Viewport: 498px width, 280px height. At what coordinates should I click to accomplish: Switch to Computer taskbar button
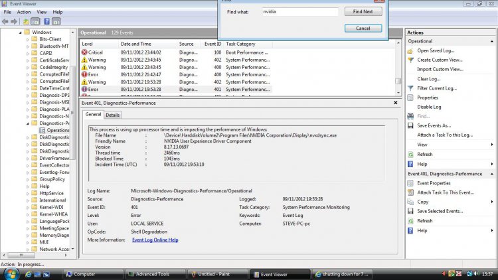93,274
